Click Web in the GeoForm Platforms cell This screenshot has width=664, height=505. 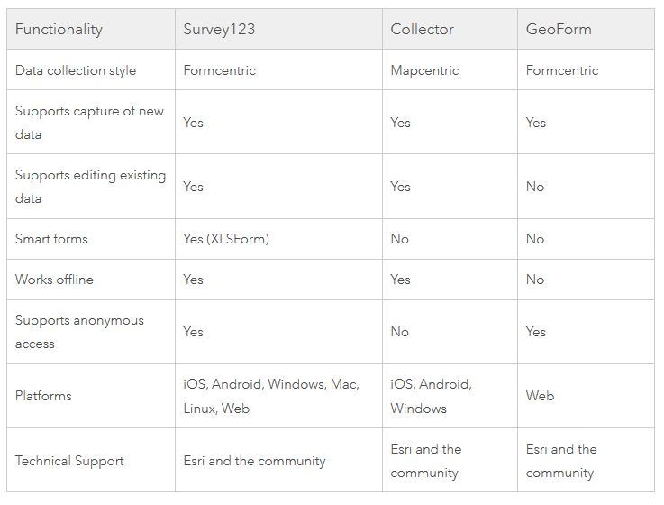pos(541,396)
